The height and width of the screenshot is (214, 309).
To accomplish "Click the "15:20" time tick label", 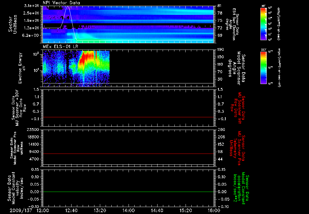I will pos(186,210).
